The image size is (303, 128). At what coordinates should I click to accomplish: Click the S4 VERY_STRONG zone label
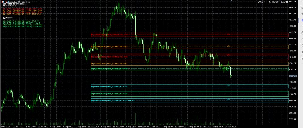(113, 101)
